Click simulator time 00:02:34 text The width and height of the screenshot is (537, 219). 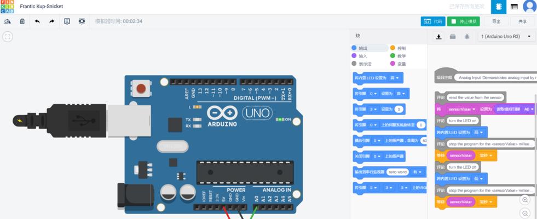(x=119, y=21)
